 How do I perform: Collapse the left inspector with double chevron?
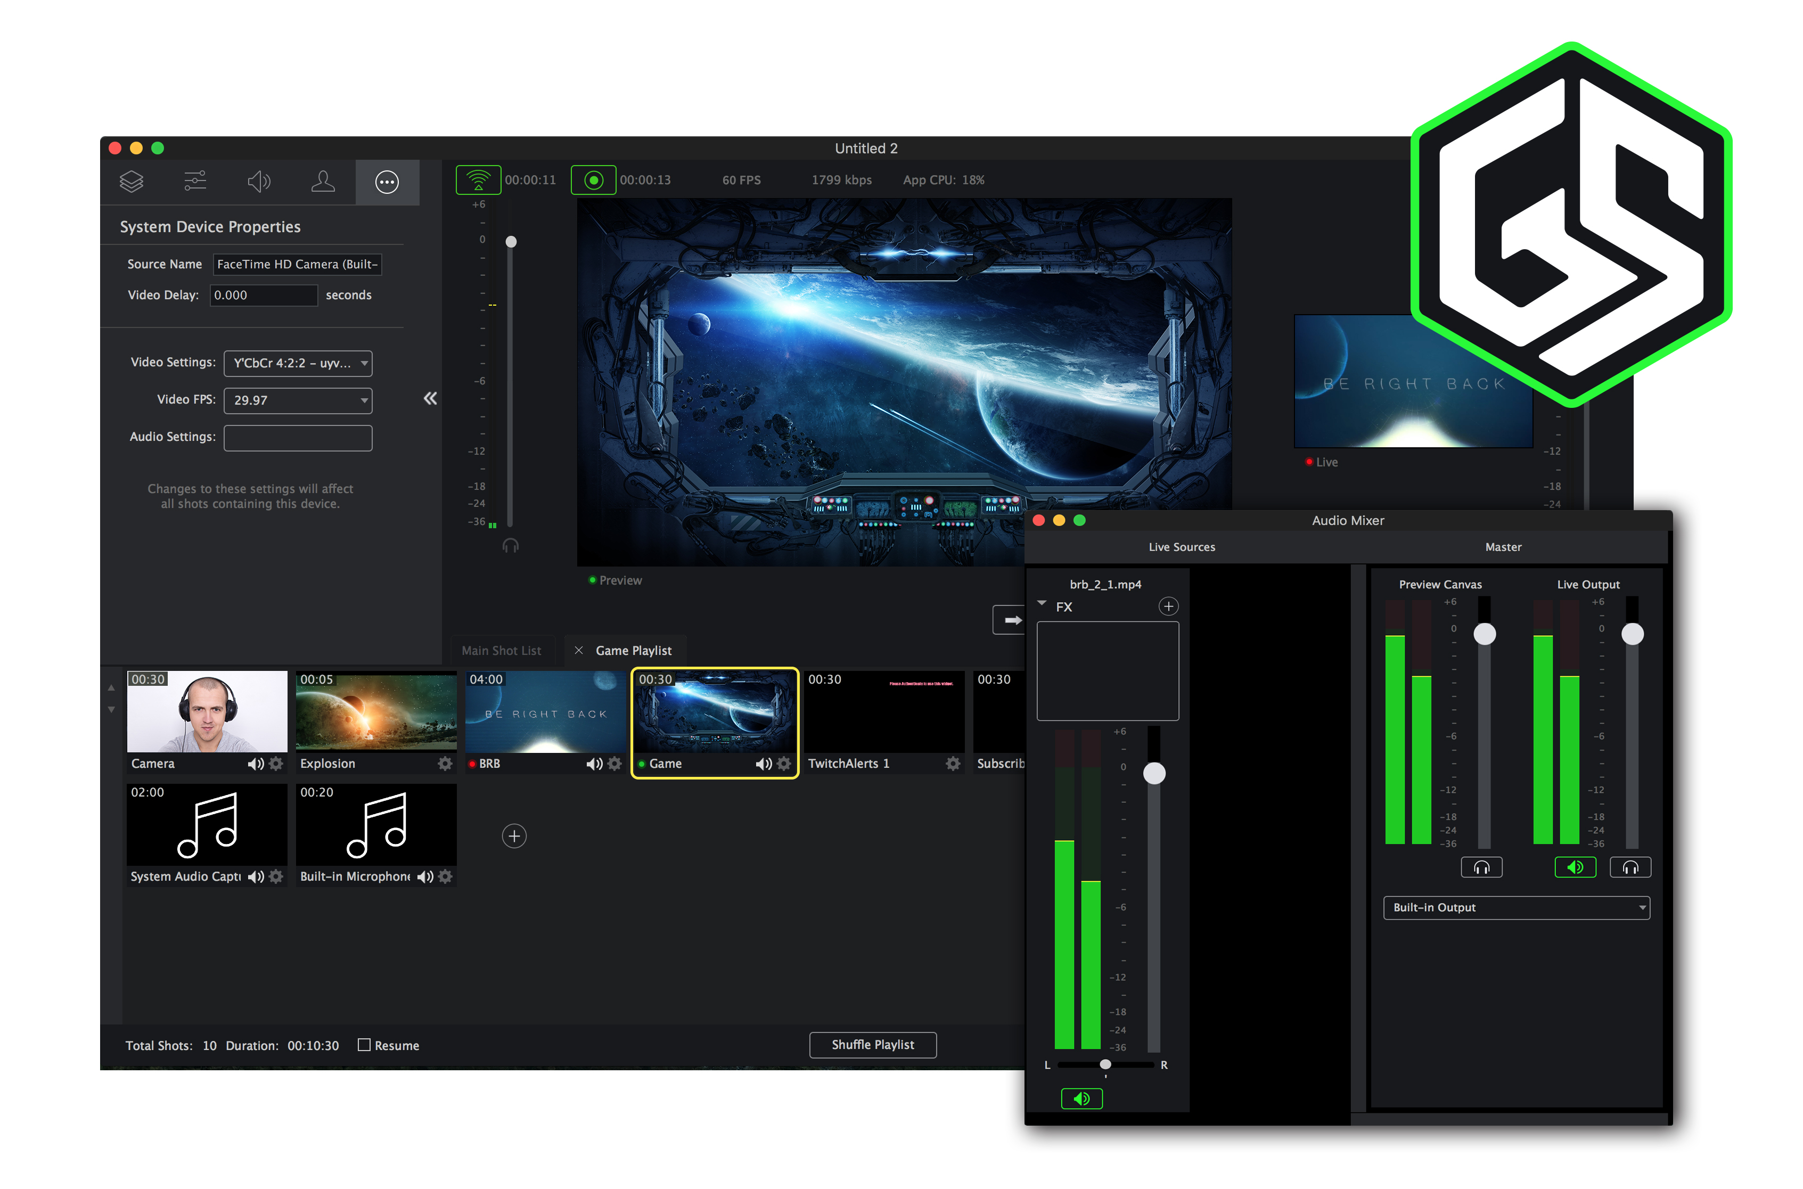pos(430,399)
